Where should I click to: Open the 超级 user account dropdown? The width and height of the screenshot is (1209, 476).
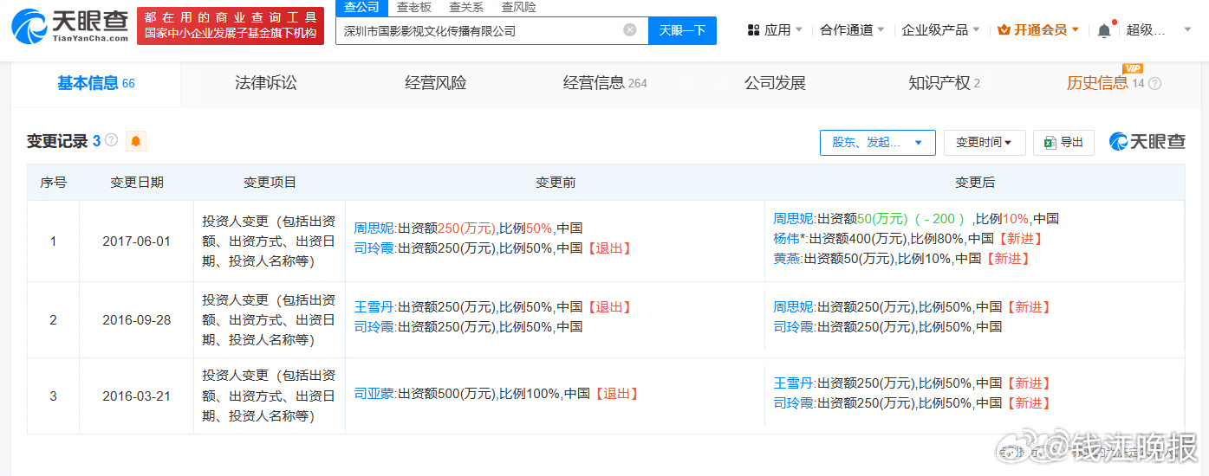tap(1159, 30)
